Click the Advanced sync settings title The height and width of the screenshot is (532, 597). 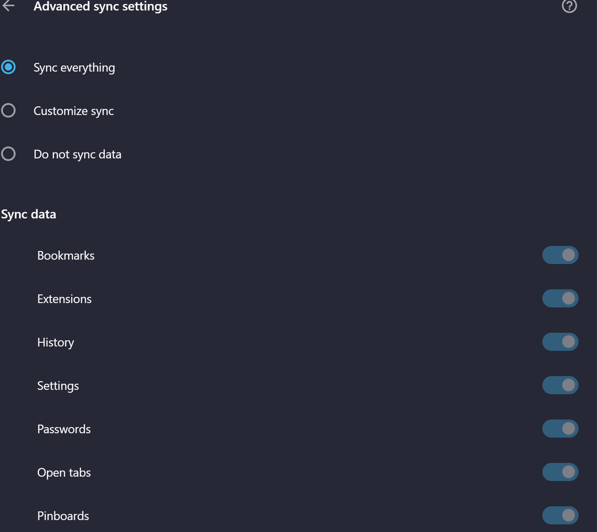tap(101, 6)
